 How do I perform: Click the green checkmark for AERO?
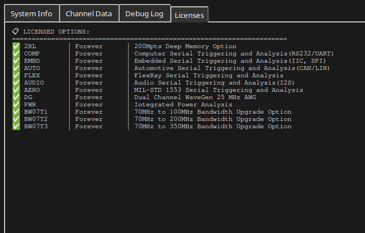[x=16, y=90]
